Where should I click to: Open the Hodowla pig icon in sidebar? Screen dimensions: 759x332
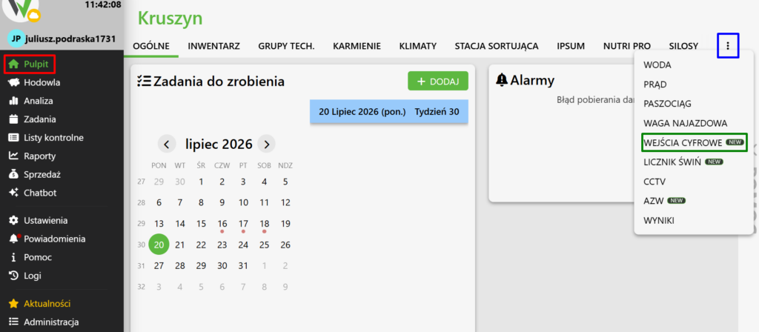coord(13,82)
